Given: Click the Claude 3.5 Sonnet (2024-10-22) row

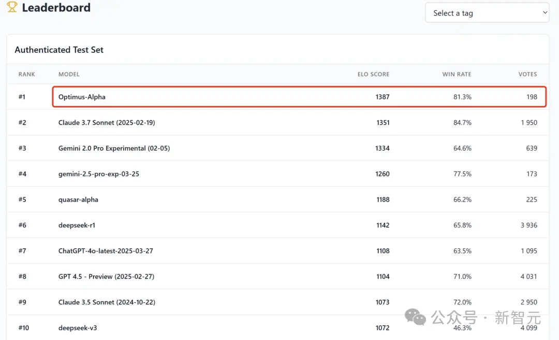Looking at the screenshot, I should [107, 302].
